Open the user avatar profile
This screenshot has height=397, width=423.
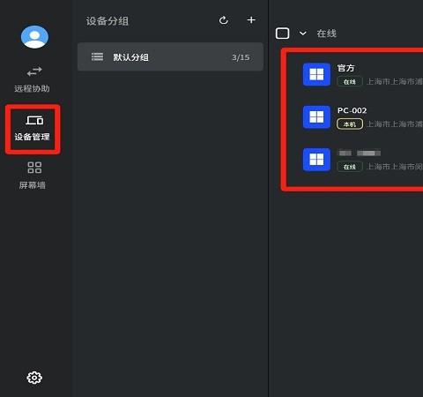(x=34, y=37)
